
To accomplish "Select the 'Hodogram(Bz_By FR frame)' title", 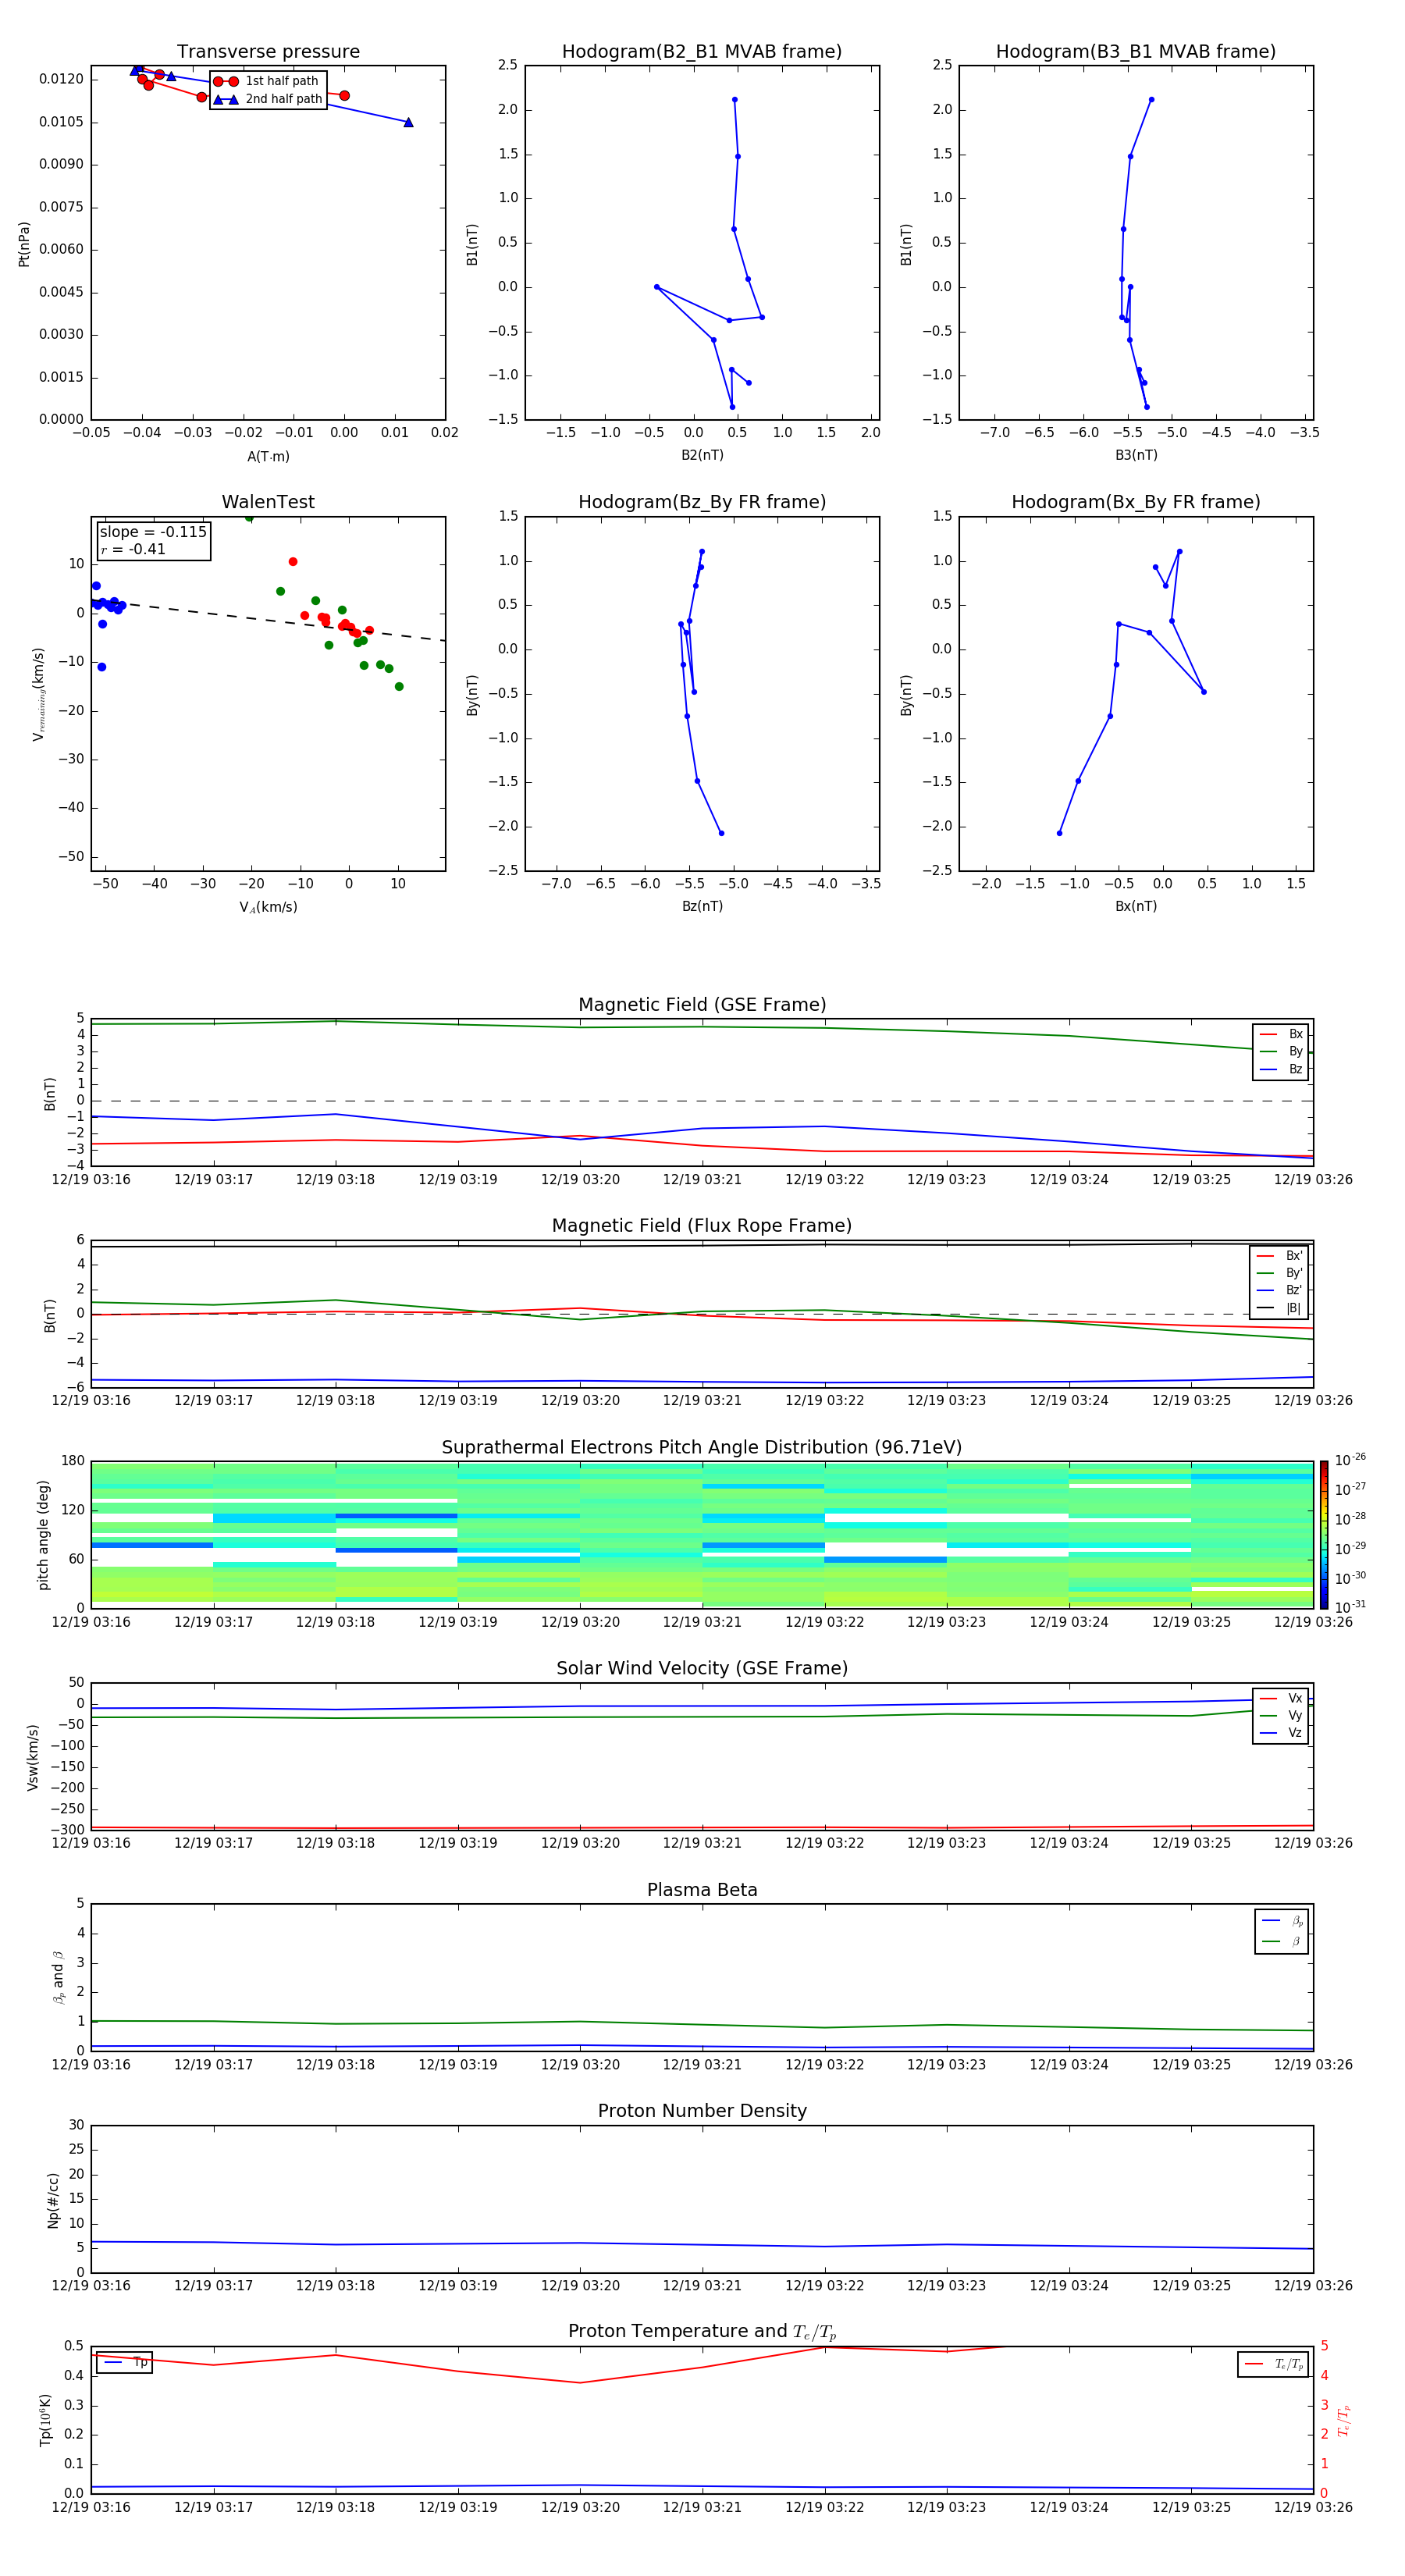I will coord(702,502).
